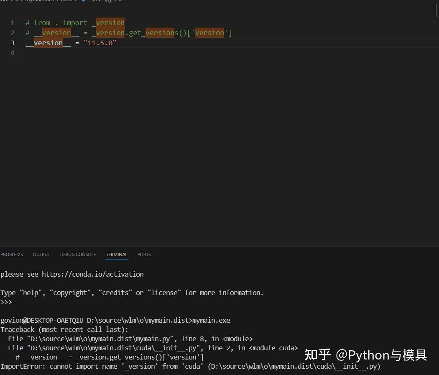Image resolution: width=439 pixels, height=375 pixels.
Task: Follow the mymain.py file path in the traceback
Action: (x=100, y=339)
